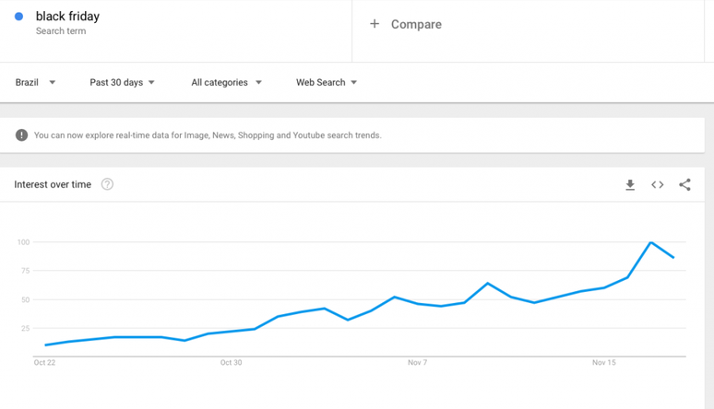Open the Web Search type dropdown
Image resolution: width=714 pixels, height=409 pixels.
click(327, 83)
